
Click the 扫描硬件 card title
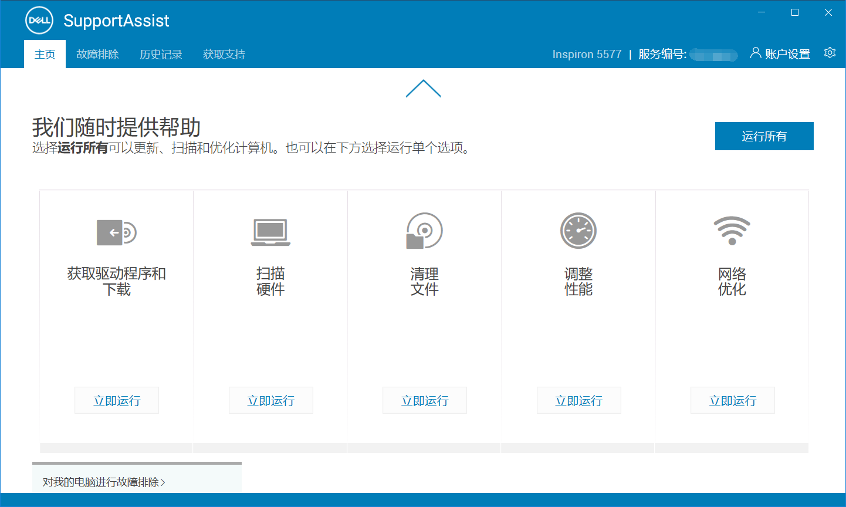(x=270, y=282)
